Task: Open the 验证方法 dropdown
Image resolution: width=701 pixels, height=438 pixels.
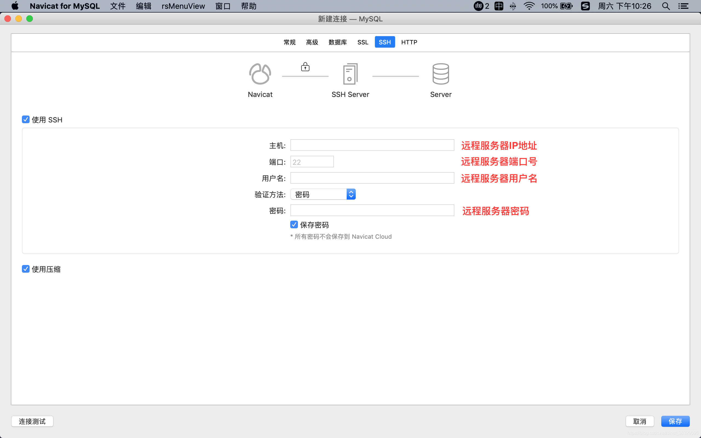Action: [323, 194]
